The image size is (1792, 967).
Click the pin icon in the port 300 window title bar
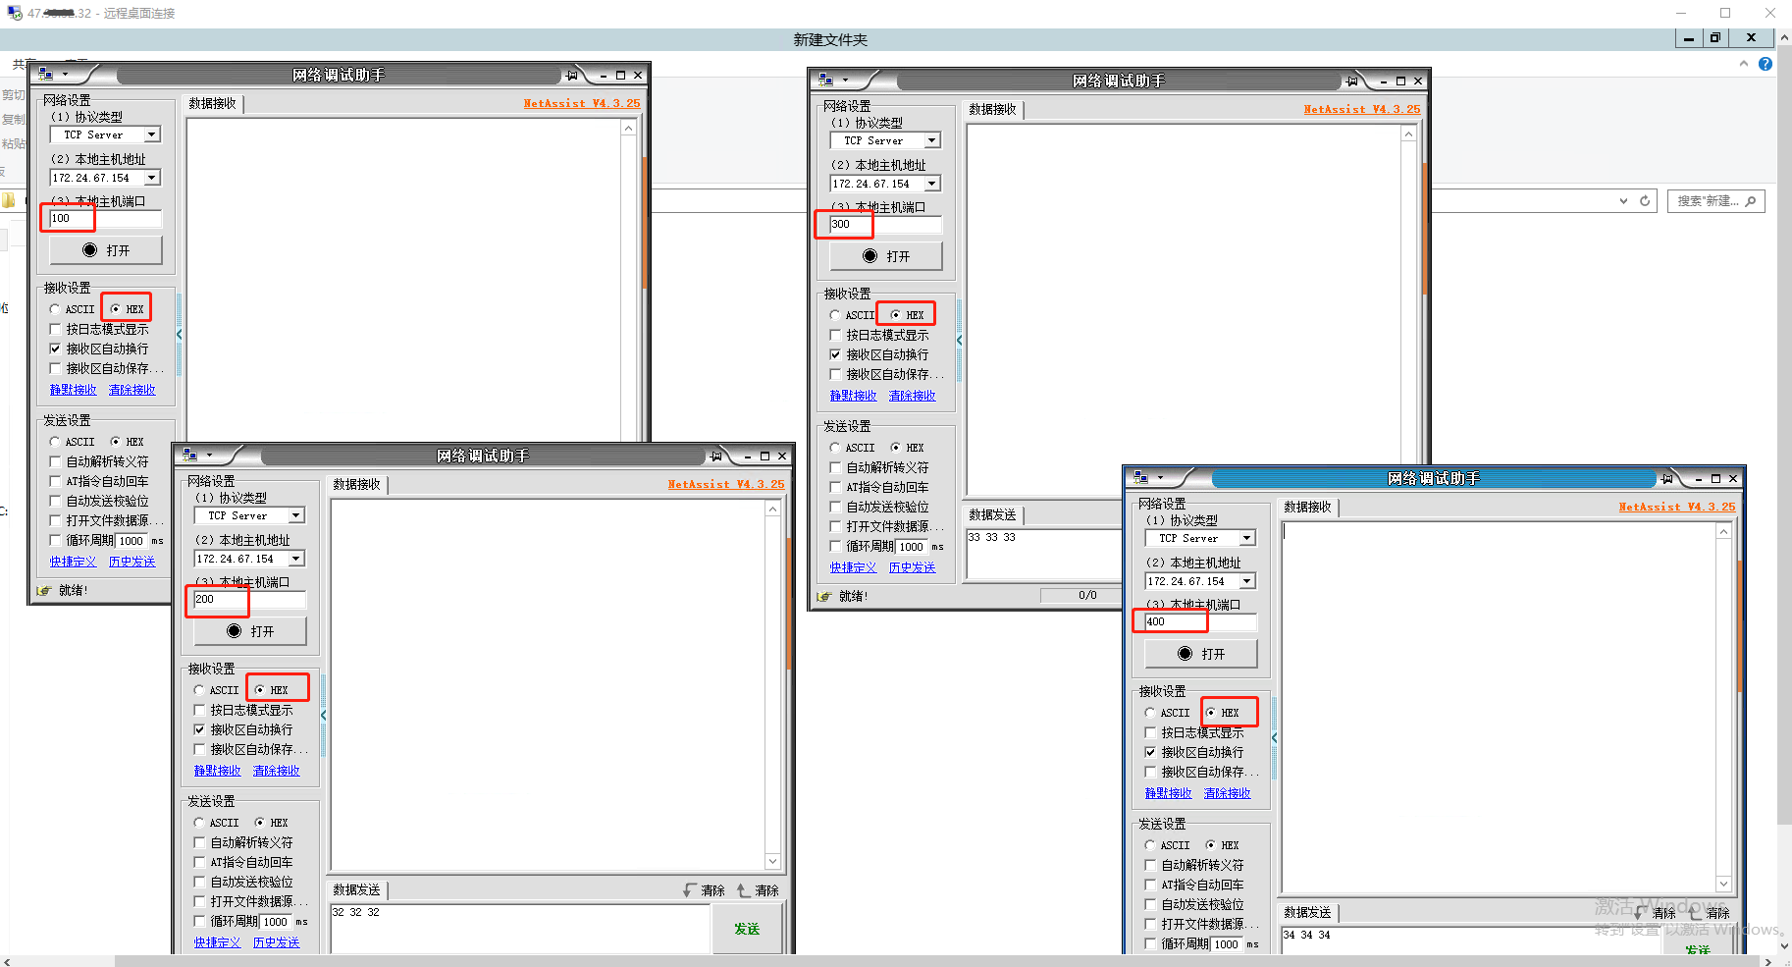click(x=1351, y=81)
